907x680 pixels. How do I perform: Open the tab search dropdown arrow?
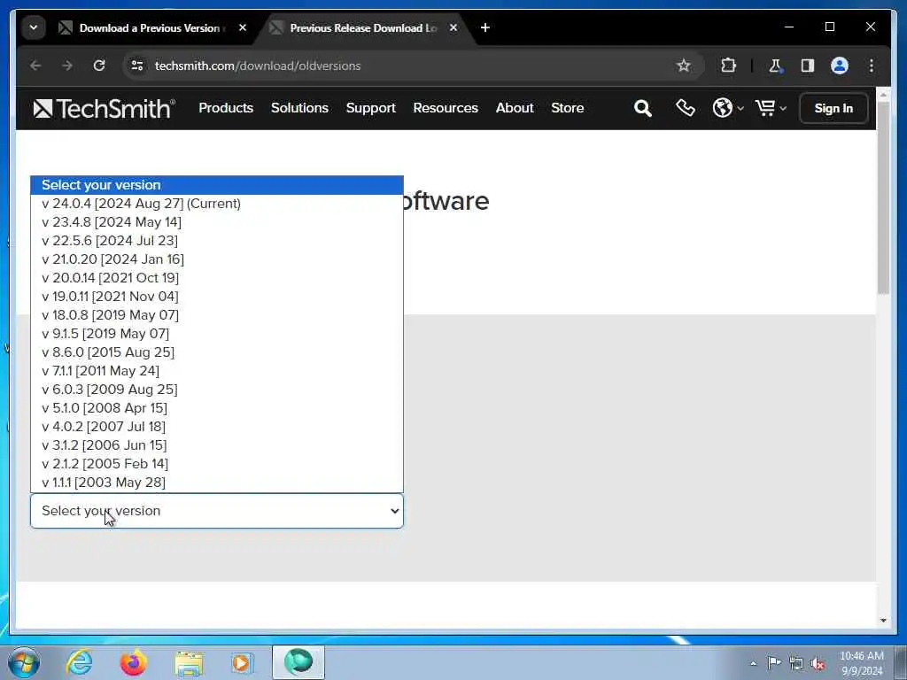click(x=34, y=27)
